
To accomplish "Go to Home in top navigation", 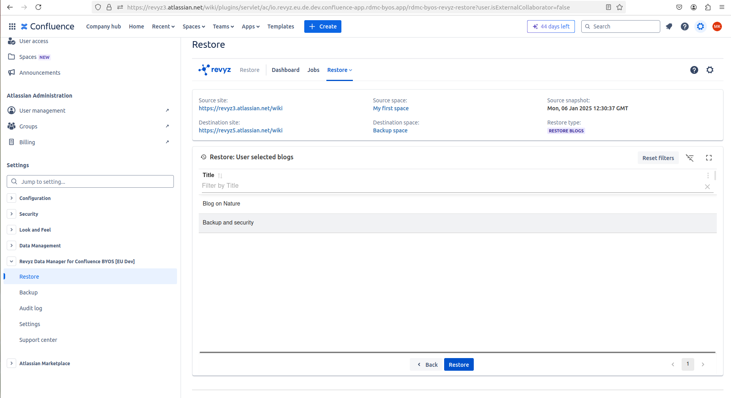I will click(136, 26).
